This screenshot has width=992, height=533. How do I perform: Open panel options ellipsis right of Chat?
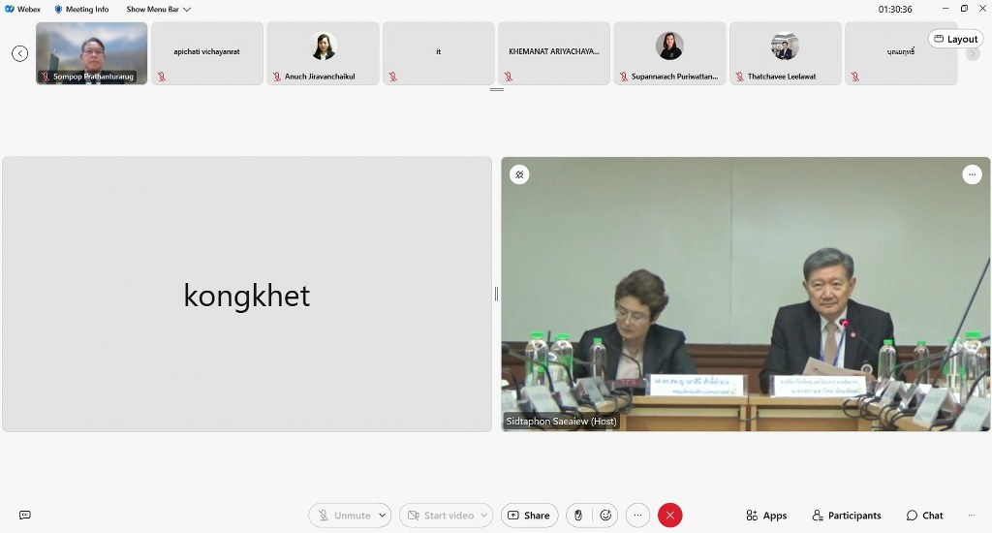click(x=972, y=516)
